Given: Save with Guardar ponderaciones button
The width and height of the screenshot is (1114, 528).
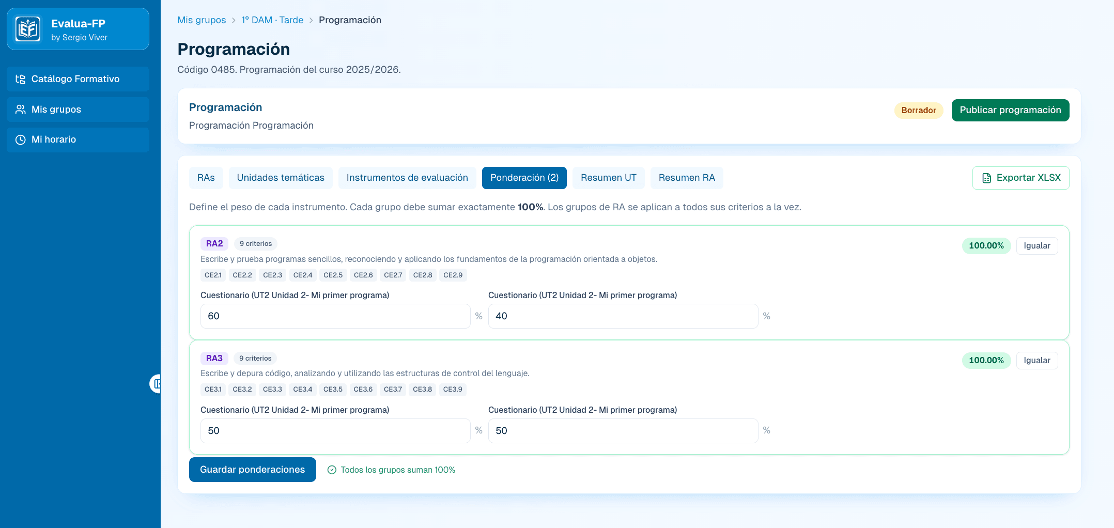Looking at the screenshot, I should pos(252,470).
